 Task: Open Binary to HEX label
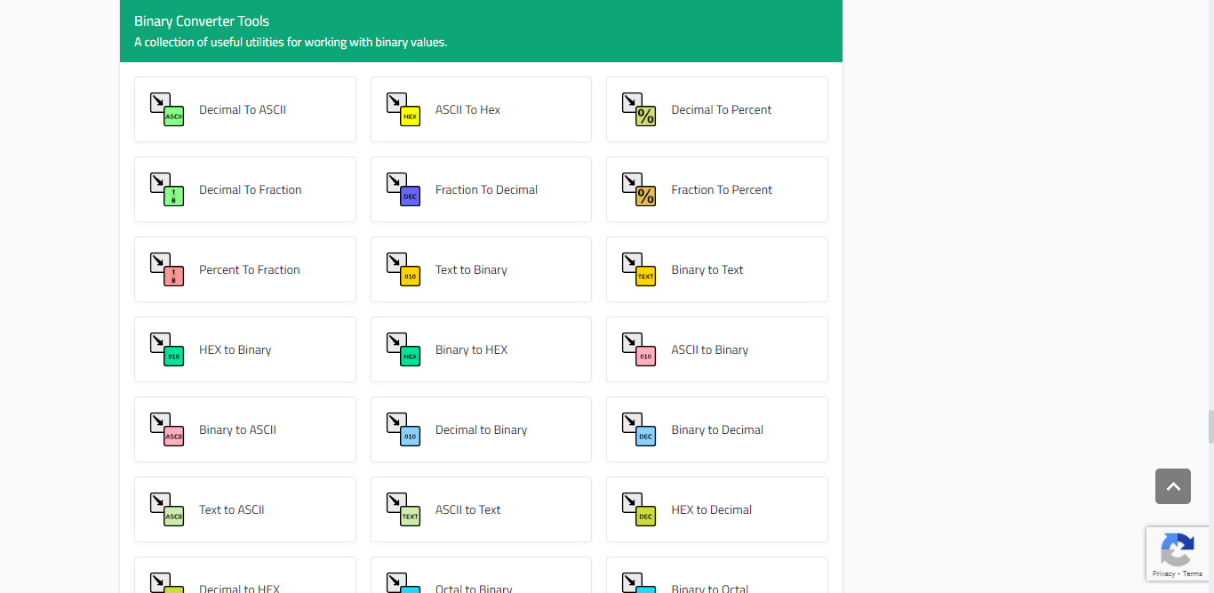point(471,349)
